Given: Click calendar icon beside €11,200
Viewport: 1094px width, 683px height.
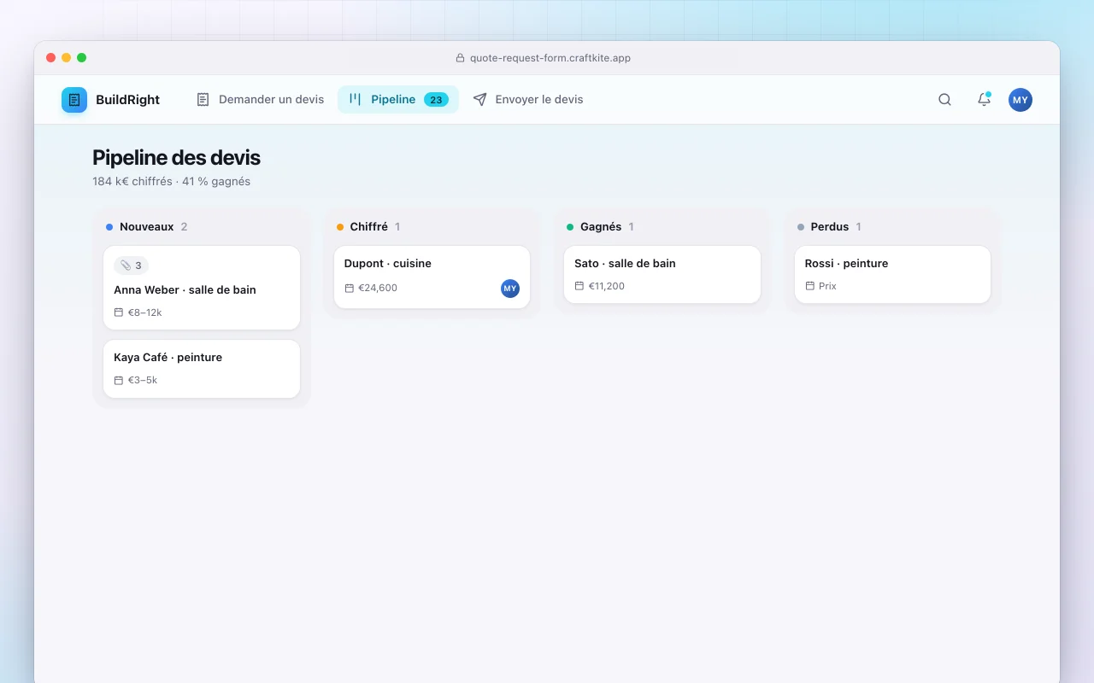Looking at the screenshot, I should click(579, 286).
